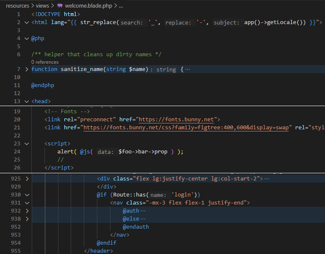Expand the folded @auth block on line 932

click(x=27, y=211)
